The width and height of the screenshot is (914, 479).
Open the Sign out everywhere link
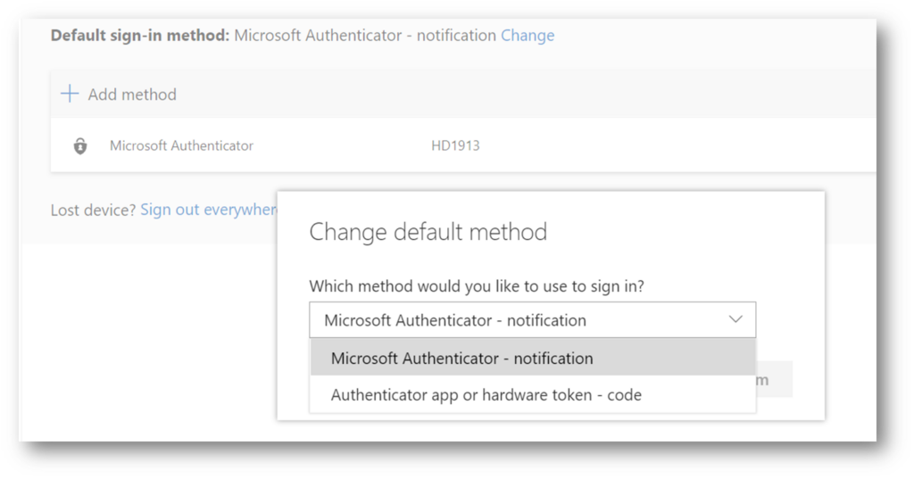209,210
